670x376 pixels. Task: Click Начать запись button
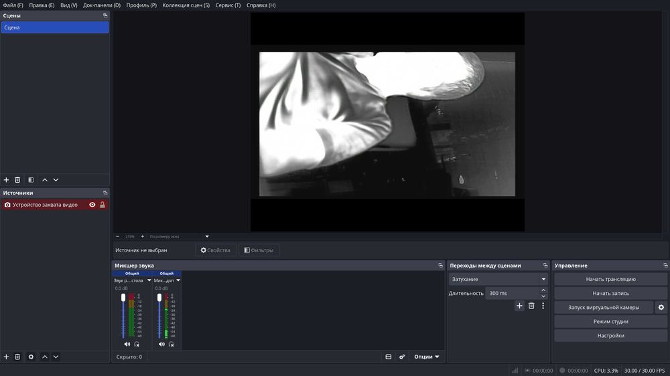click(x=610, y=293)
